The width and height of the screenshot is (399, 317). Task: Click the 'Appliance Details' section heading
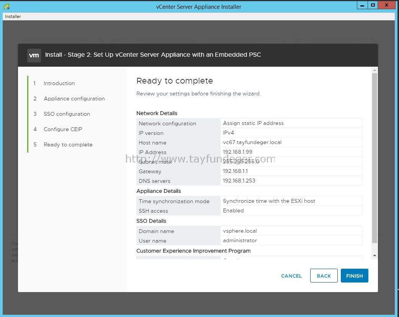[x=159, y=191]
